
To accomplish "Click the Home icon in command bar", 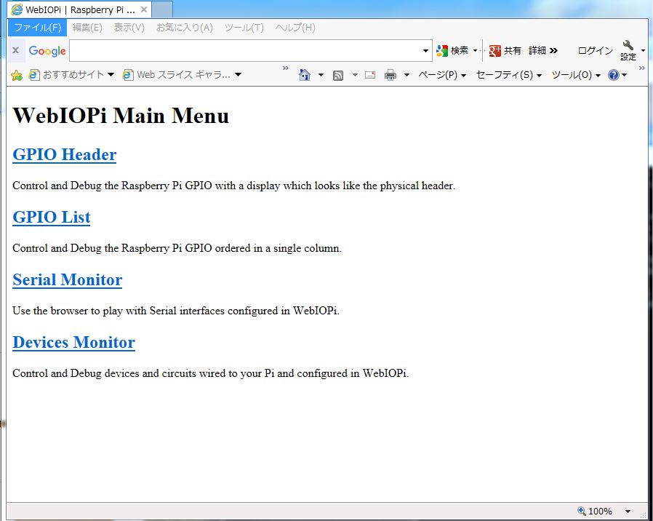I will click(305, 75).
